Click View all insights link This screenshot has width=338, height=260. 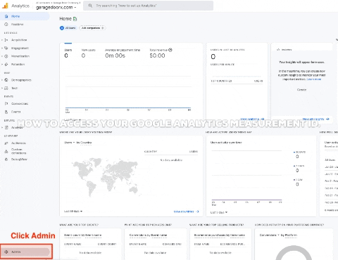(315, 119)
